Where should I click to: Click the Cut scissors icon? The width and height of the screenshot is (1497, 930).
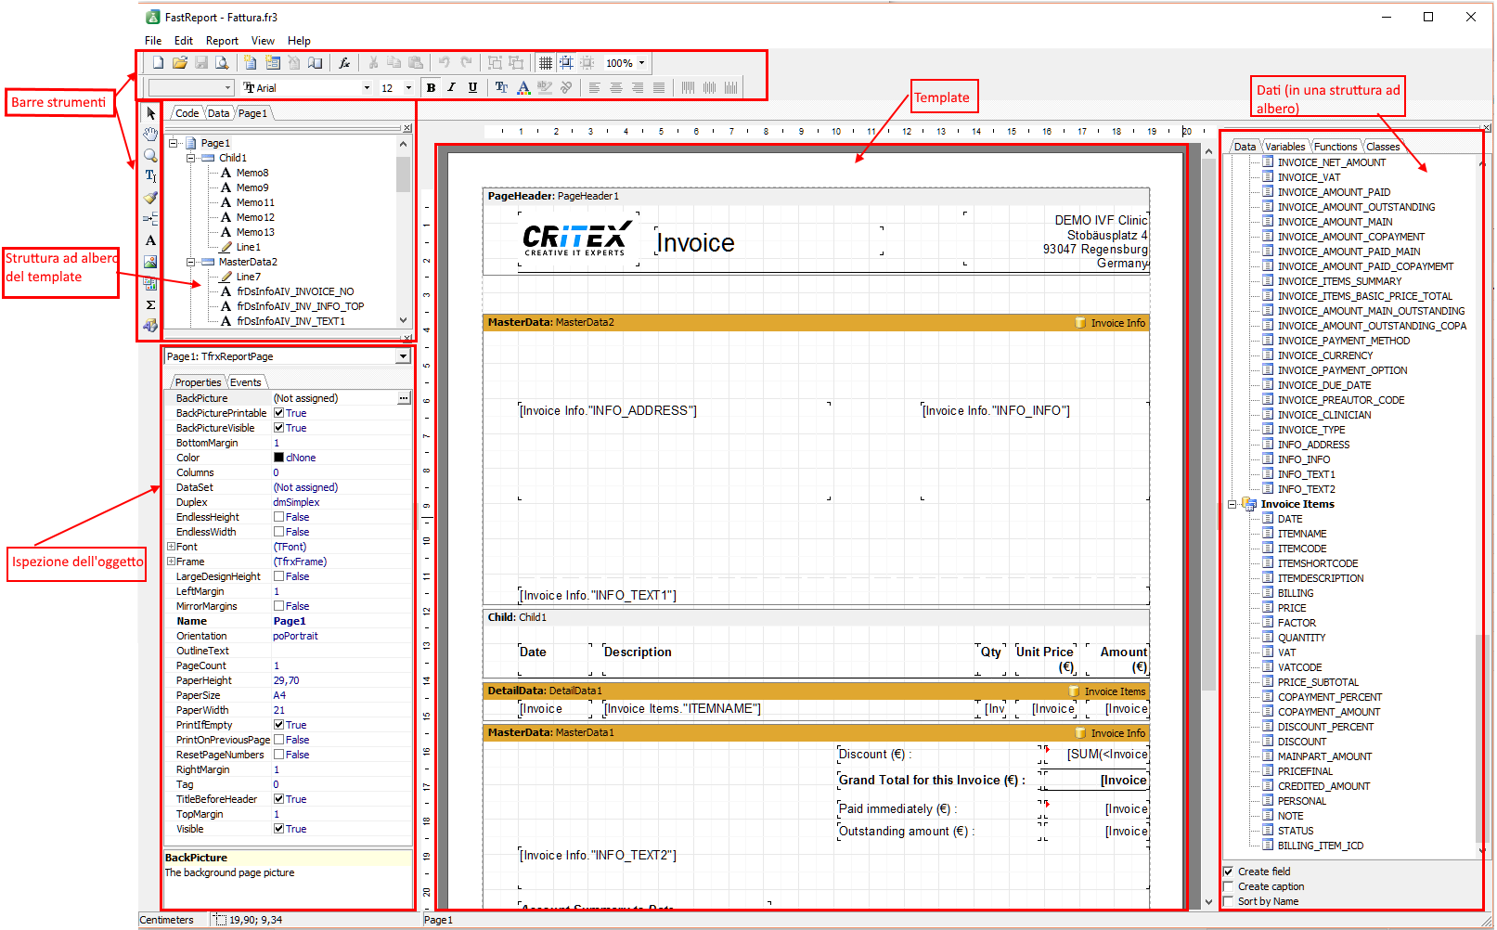pyautogui.click(x=373, y=63)
